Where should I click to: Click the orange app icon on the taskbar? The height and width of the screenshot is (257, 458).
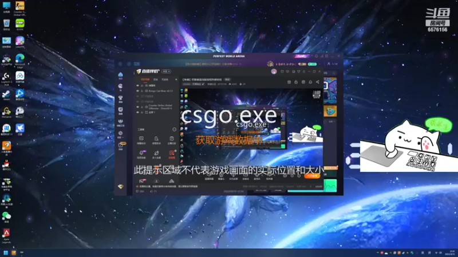14,252
